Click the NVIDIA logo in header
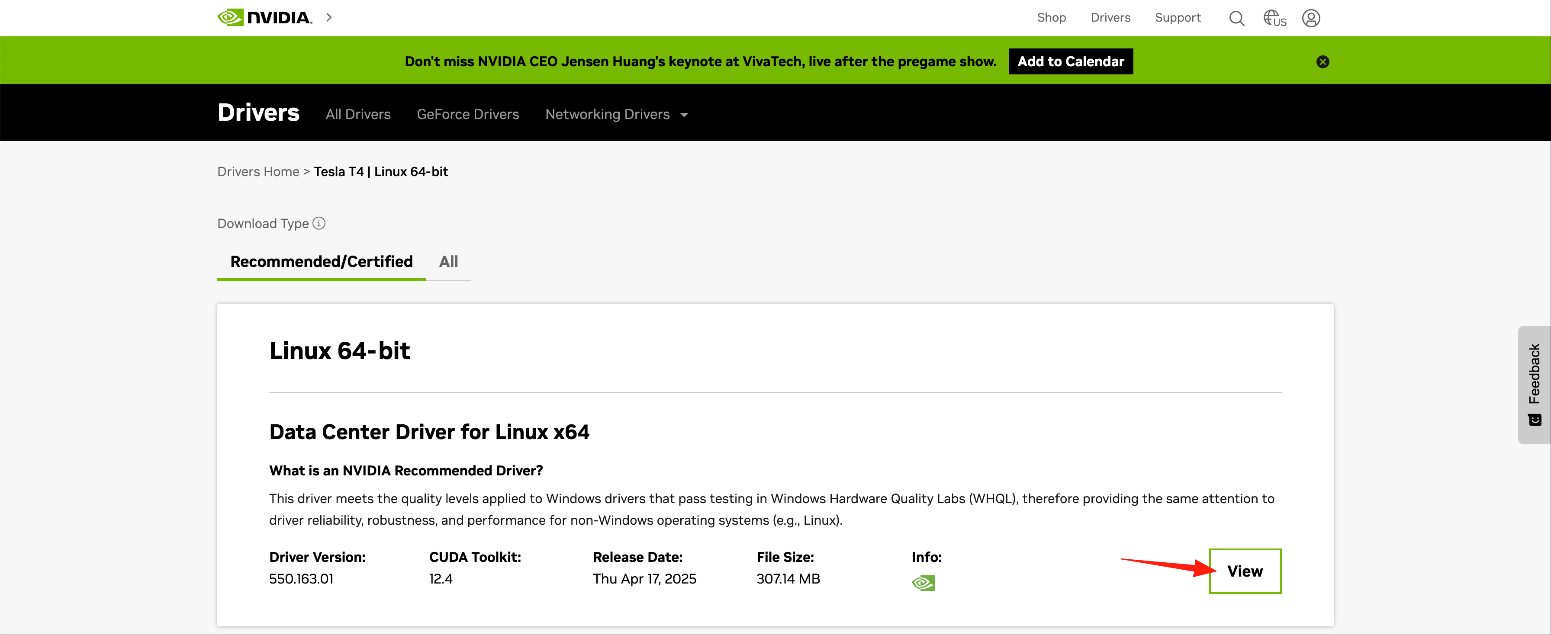The height and width of the screenshot is (635, 1551). 265,17
